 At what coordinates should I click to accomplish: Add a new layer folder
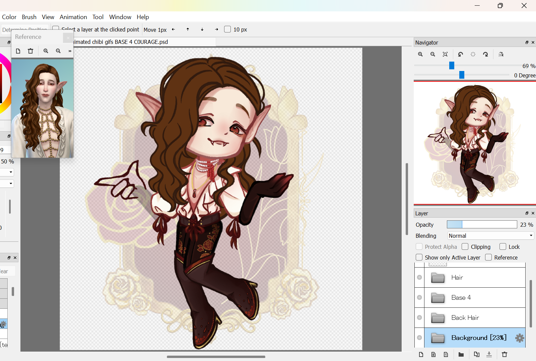[461, 355]
